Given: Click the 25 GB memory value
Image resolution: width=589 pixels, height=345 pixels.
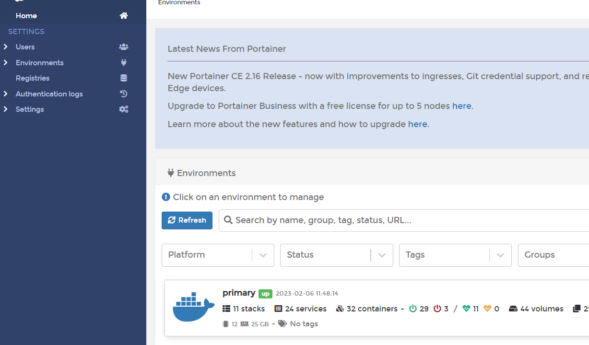Looking at the screenshot, I should pos(260,324).
